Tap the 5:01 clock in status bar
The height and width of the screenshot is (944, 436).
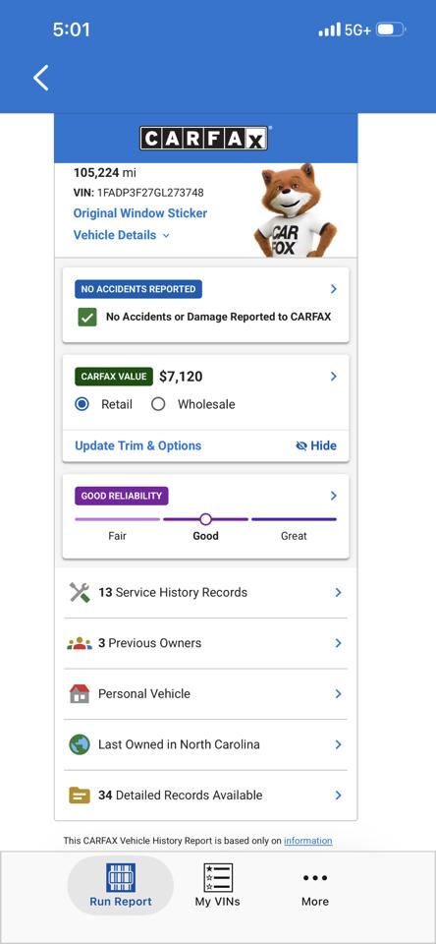coord(72,29)
